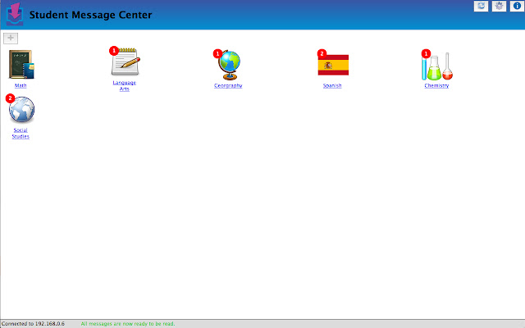Follow the Social Studies link
This screenshot has width=525, height=328.
pyautogui.click(x=21, y=133)
